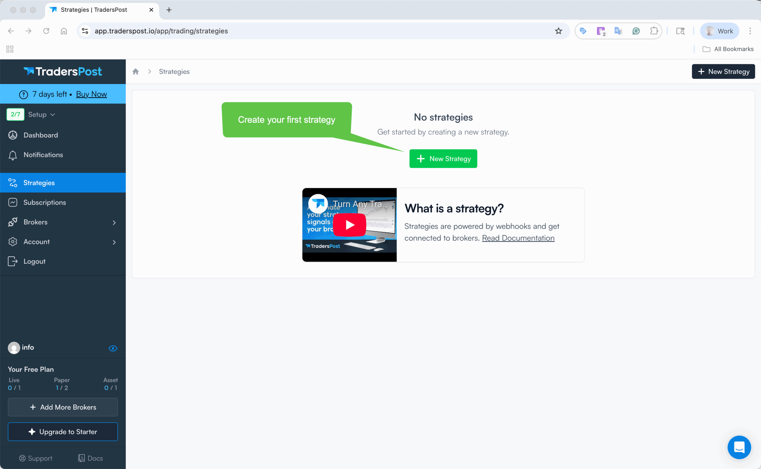Click the green New Strategy button

(443, 159)
